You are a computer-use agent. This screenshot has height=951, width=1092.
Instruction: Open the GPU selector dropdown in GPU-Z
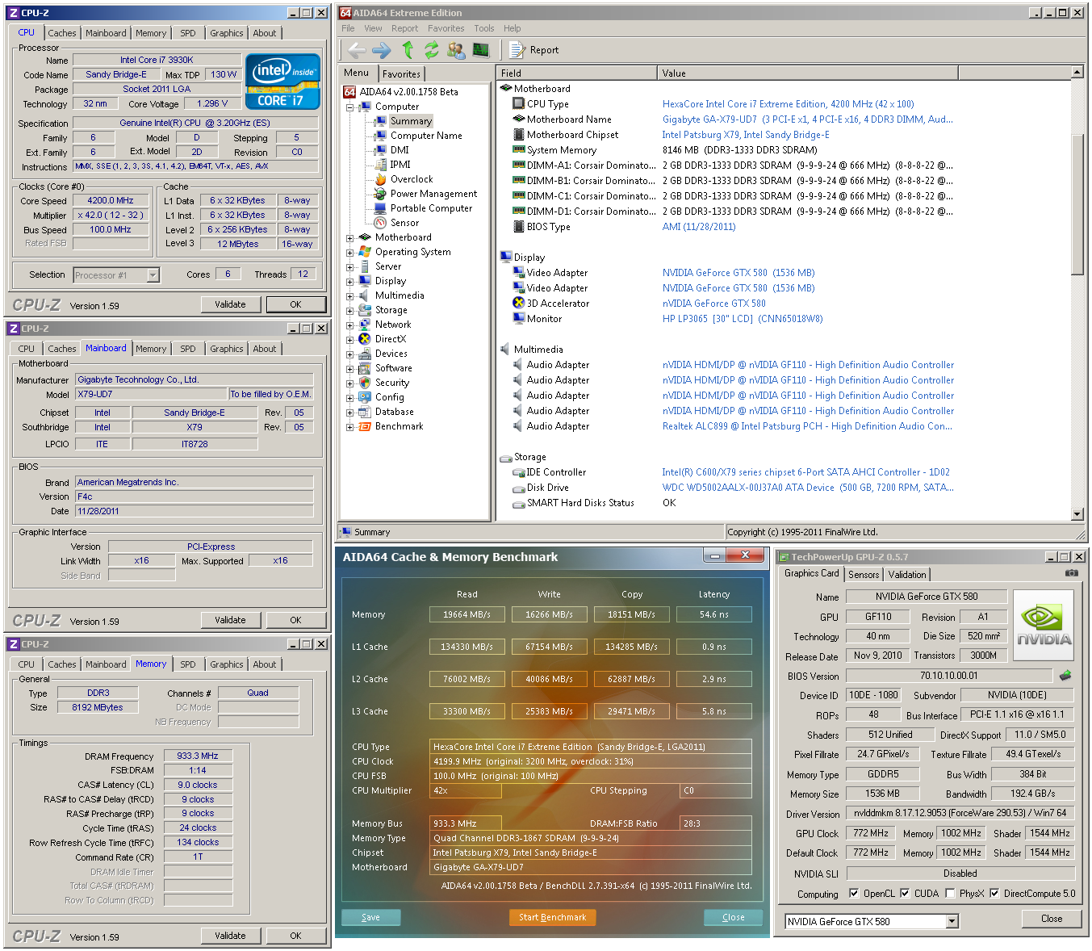[x=952, y=921]
